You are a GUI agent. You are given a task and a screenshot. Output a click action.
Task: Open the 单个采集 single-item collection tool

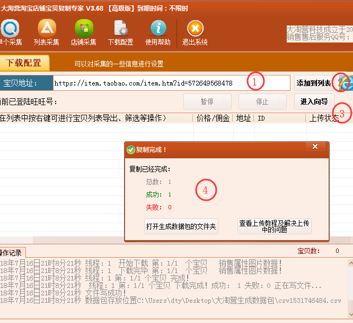(10, 32)
